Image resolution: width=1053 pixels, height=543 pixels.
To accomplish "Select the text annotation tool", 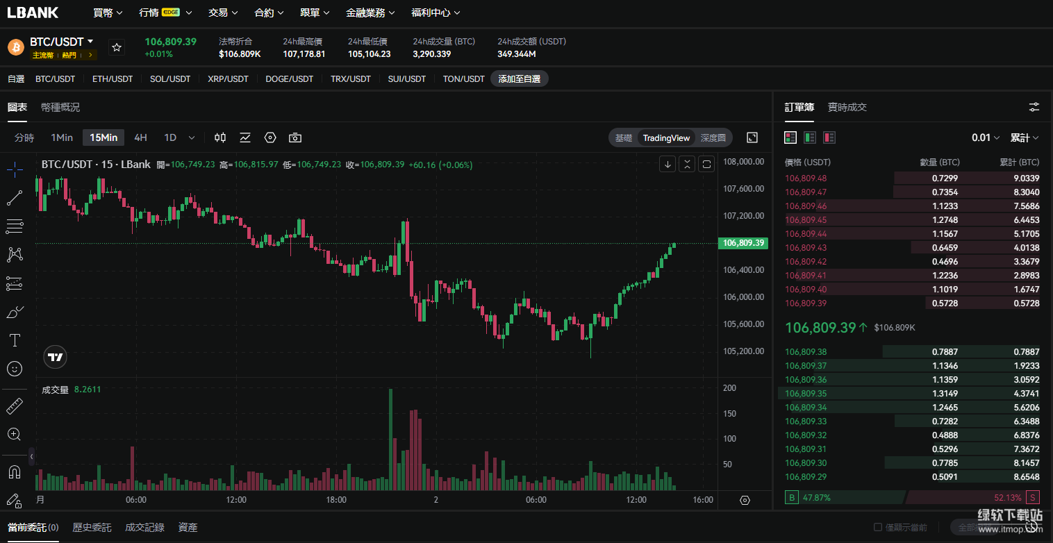I will (x=15, y=340).
